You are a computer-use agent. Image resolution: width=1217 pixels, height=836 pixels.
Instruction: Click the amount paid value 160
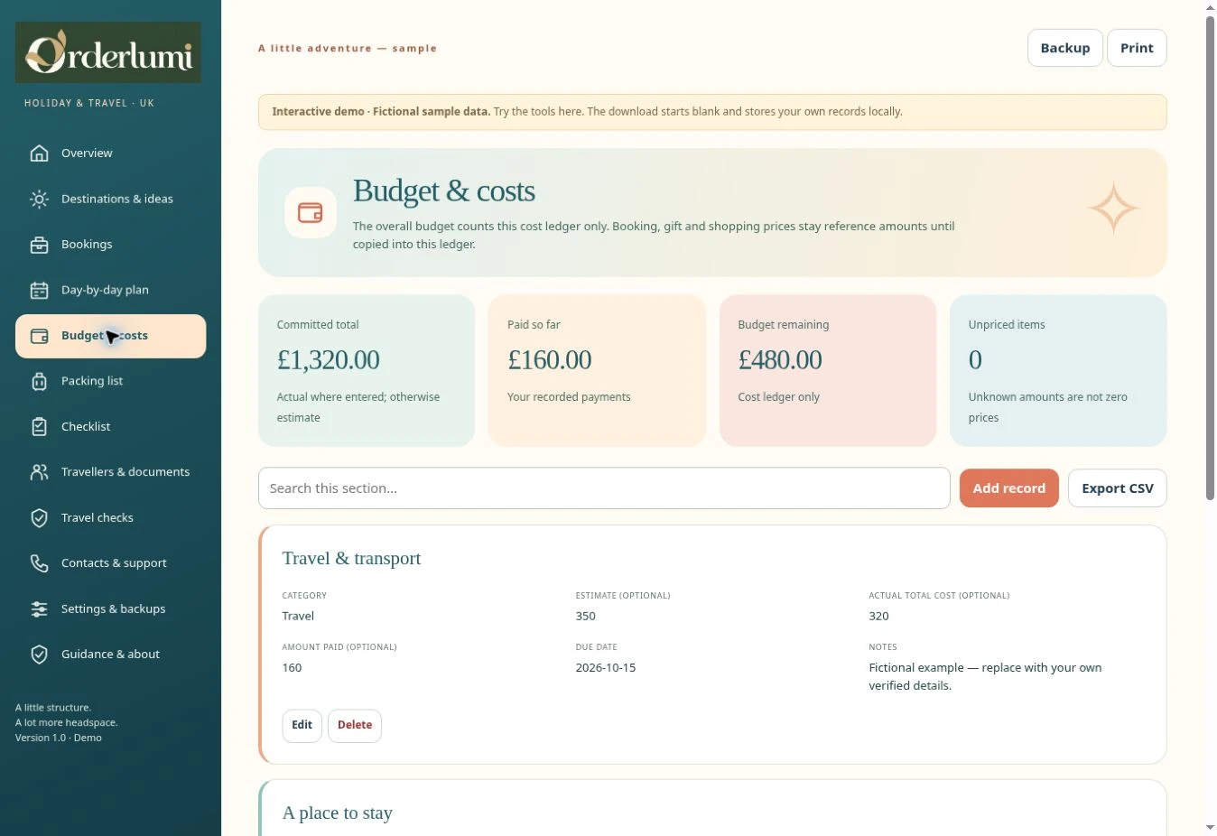[x=292, y=668]
